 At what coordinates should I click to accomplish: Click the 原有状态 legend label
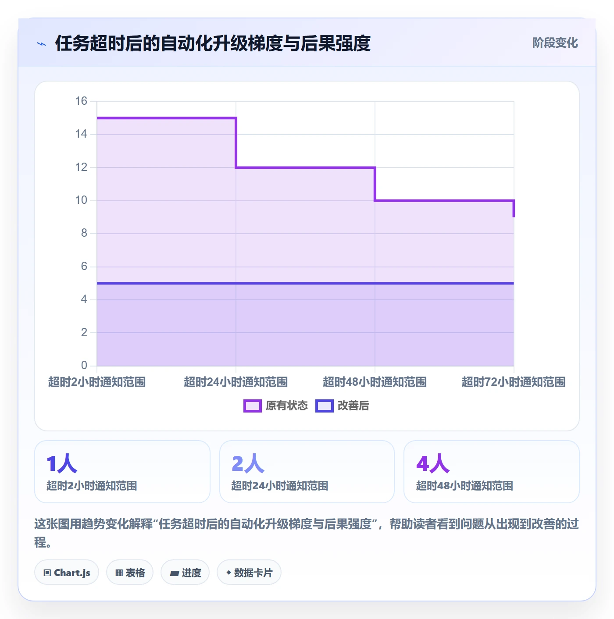[x=287, y=406]
